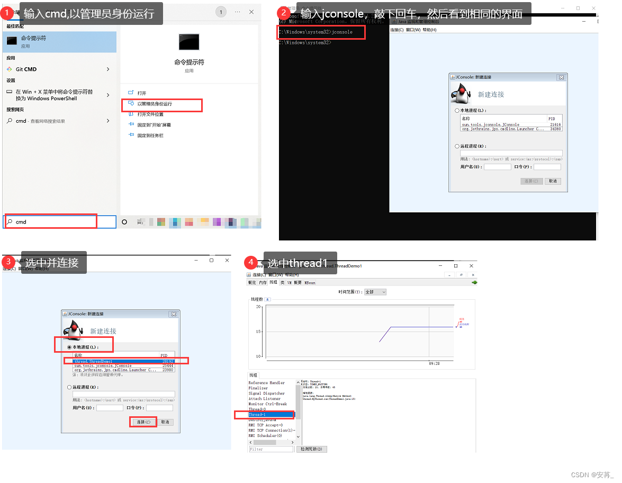Select RMI TCP Accept-0 in thread list

point(266,425)
